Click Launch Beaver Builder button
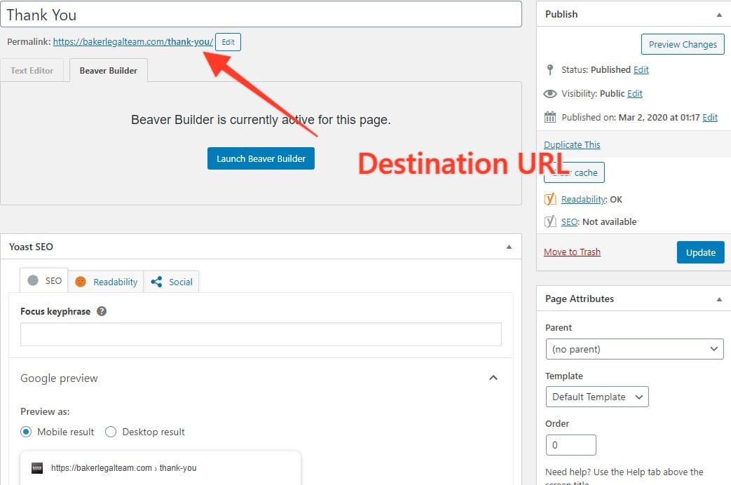The height and width of the screenshot is (485, 731). tap(261, 158)
